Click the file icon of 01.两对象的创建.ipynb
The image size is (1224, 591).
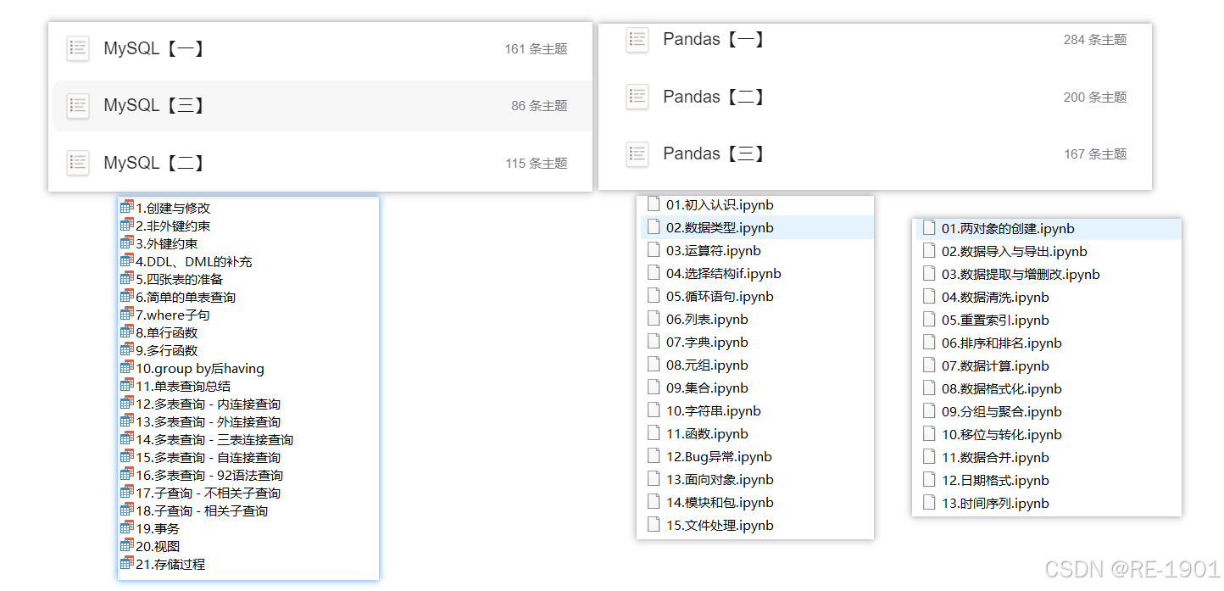coord(928,228)
